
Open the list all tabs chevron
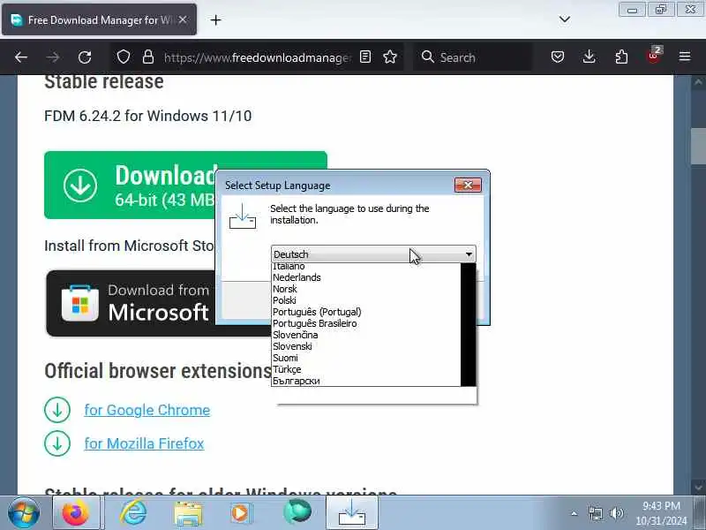coord(565,19)
